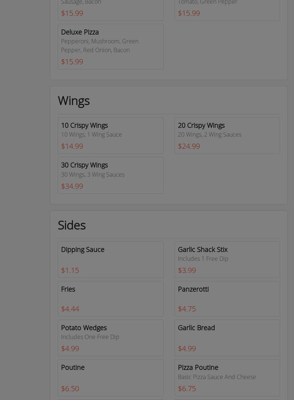Viewport: 294px width, 400px height.
Task: Pick the 30 Crispy Wings title
Action: [x=84, y=165]
